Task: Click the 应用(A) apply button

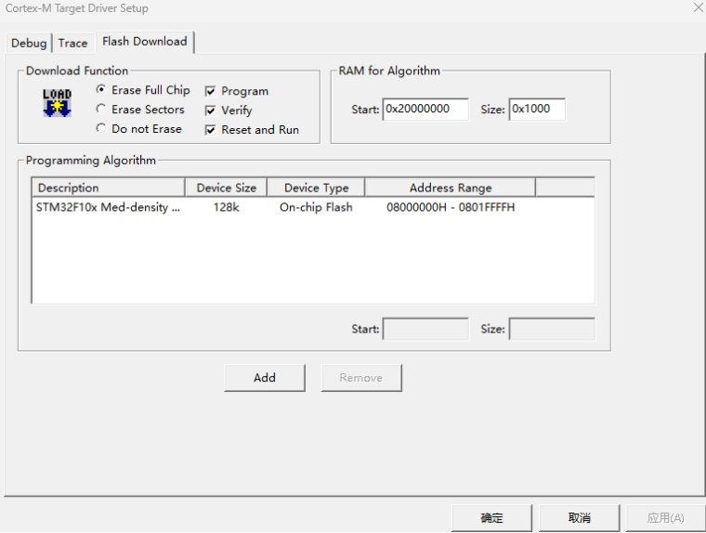Action: point(665,518)
